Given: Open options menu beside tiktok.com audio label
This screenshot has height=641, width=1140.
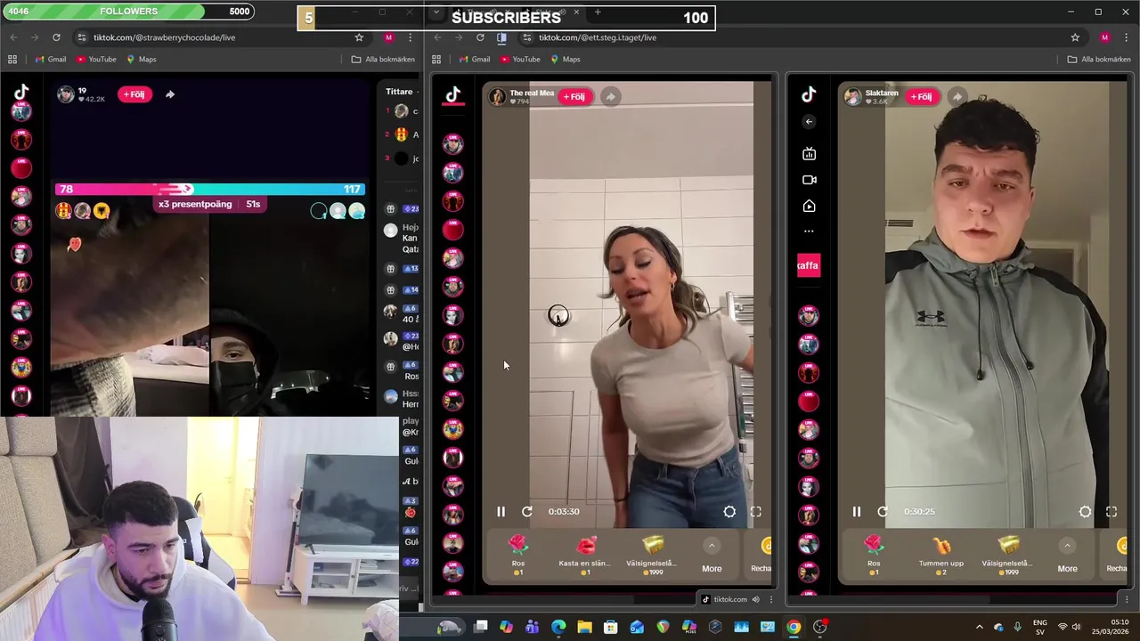Looking at the screenshot, I should 771,599.
